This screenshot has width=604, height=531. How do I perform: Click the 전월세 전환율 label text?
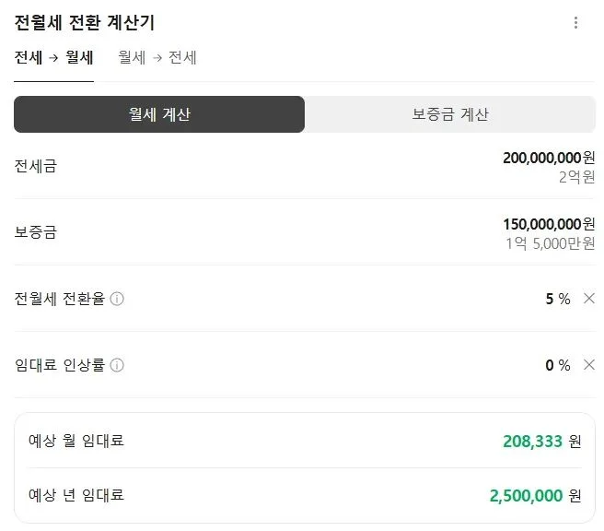[x=60, y=300]
